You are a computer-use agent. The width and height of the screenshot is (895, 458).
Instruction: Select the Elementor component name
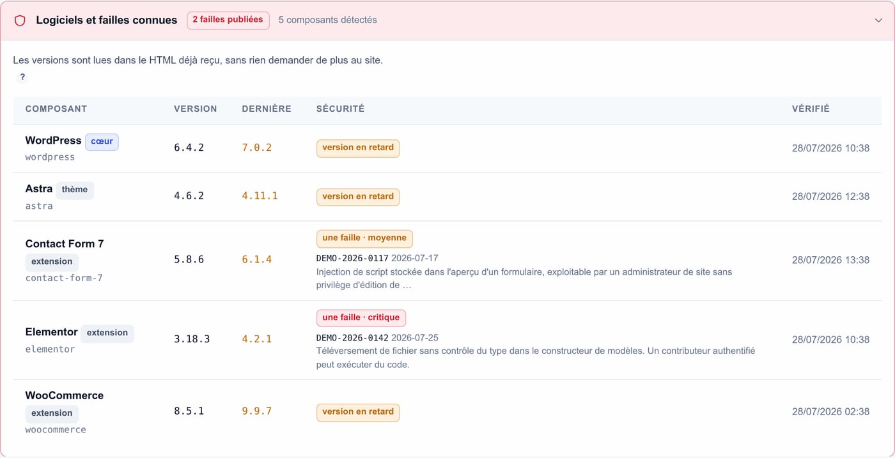coord(52,332)
